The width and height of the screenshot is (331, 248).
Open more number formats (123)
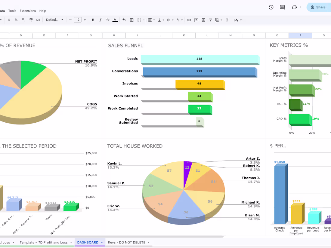pos(38,20)
